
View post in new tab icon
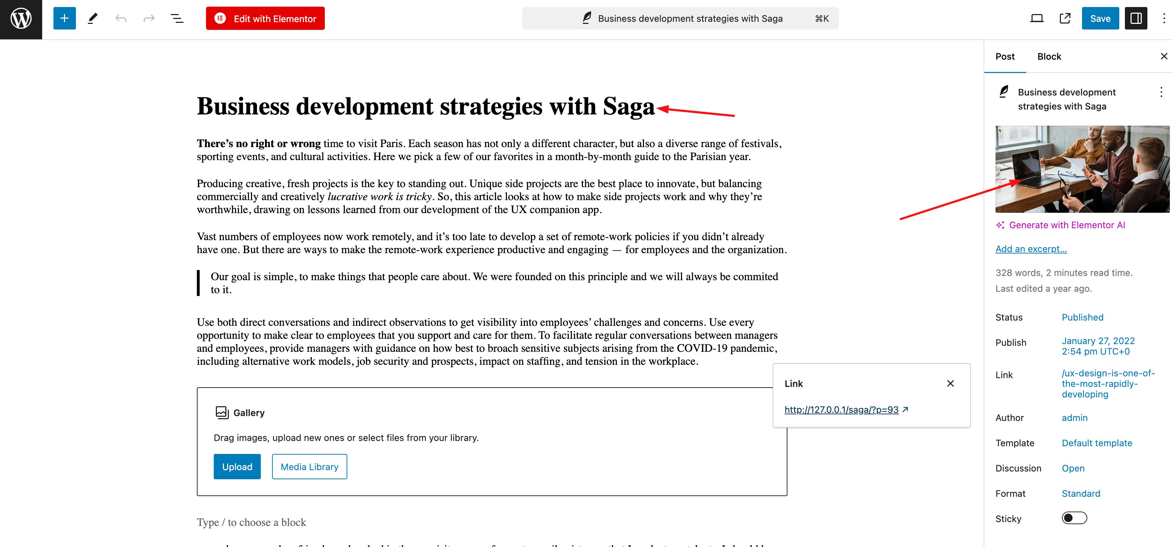click(1065, 19)
